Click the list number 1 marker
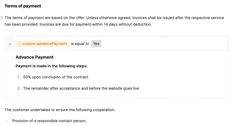The image size is (233, 126). [x=19, y=77]
